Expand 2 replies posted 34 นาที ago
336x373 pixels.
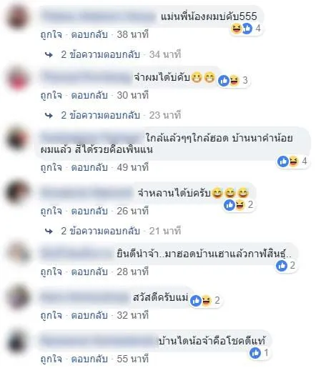click(100, 55)
